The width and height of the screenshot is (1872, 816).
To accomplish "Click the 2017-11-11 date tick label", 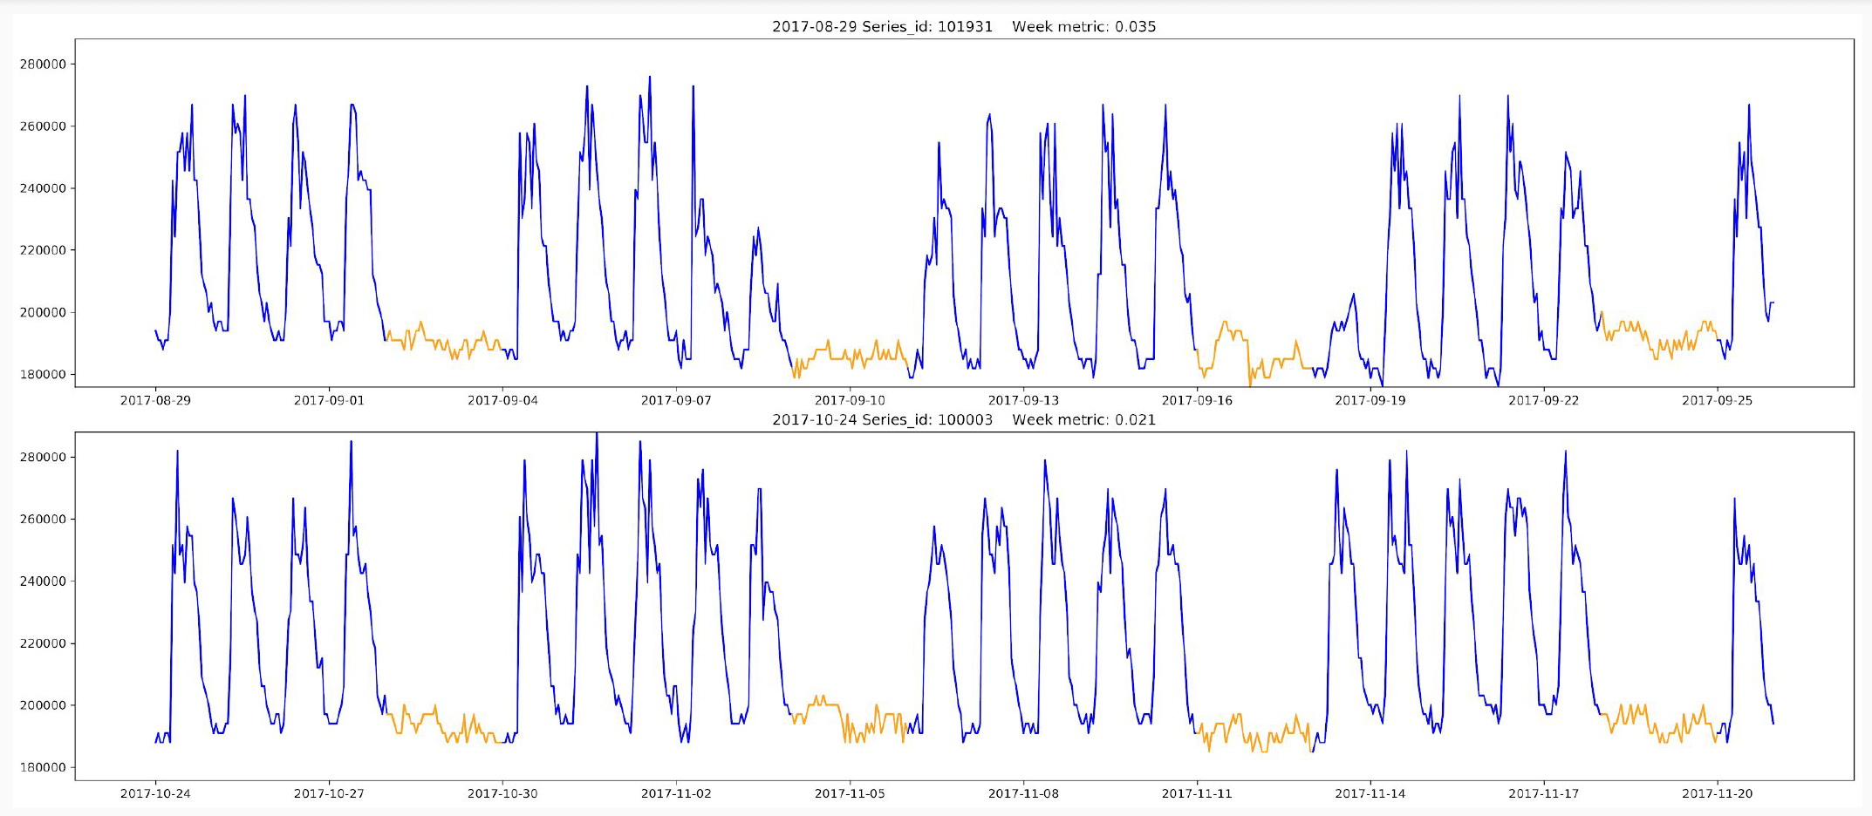I will pyautogui.click(x=1197, y=793).
